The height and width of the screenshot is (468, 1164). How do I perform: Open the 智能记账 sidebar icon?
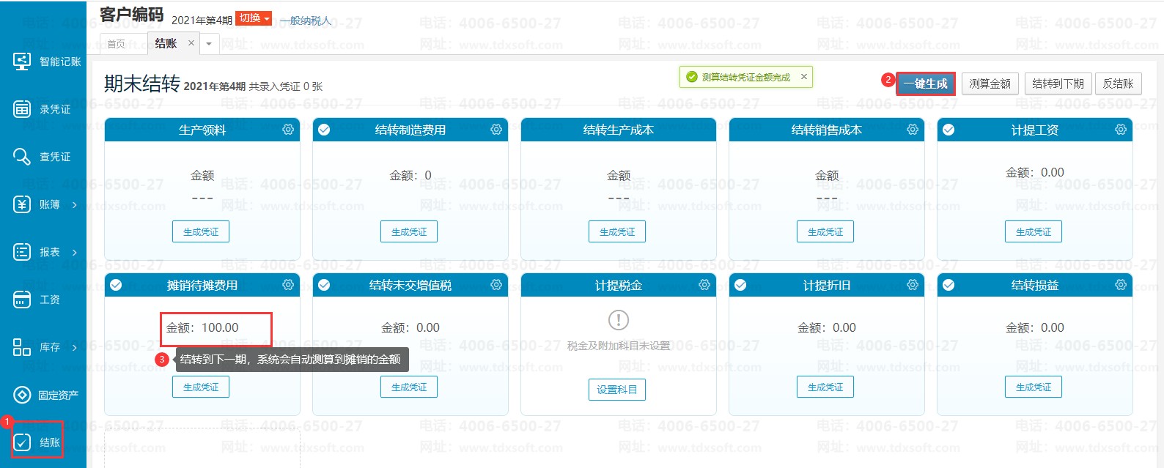(22, 62)
